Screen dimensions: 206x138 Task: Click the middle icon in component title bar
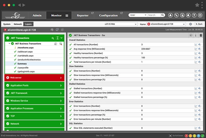click(57, 30)
